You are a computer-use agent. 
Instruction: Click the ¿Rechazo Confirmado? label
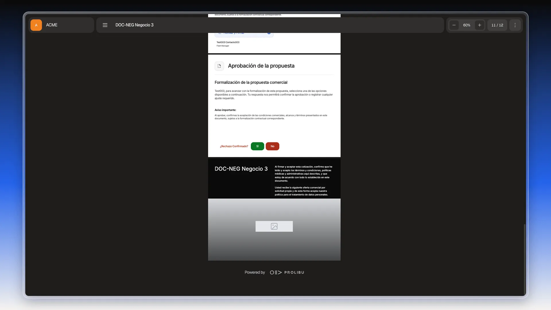pos(234,146)
